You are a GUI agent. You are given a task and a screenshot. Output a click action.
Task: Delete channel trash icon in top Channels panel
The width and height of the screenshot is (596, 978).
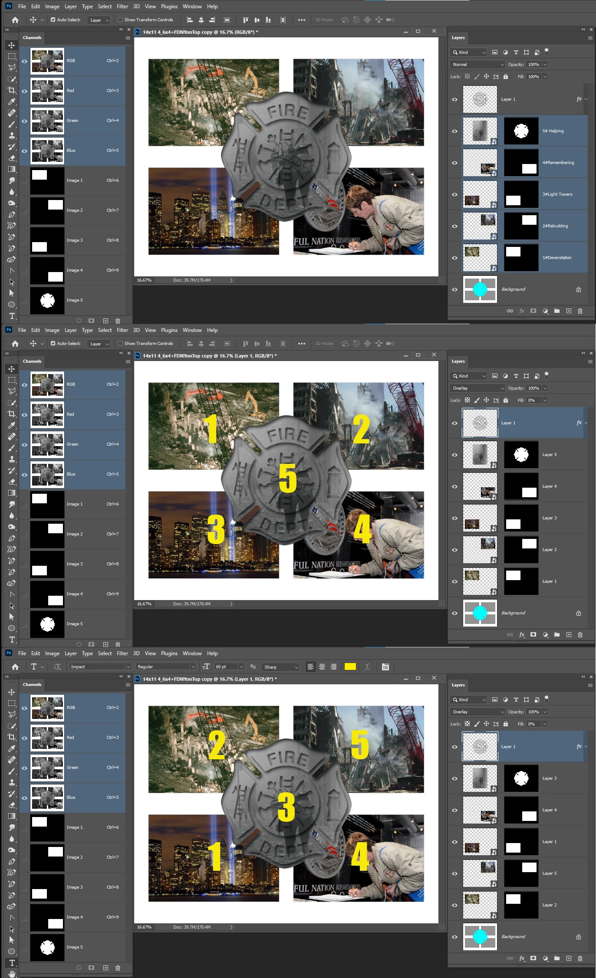pos(118,321)
